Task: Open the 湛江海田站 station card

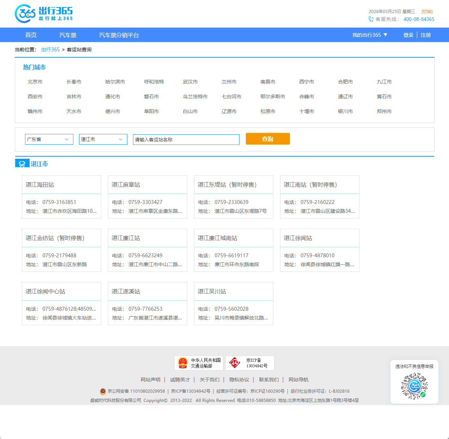Action: coord(61,197)
